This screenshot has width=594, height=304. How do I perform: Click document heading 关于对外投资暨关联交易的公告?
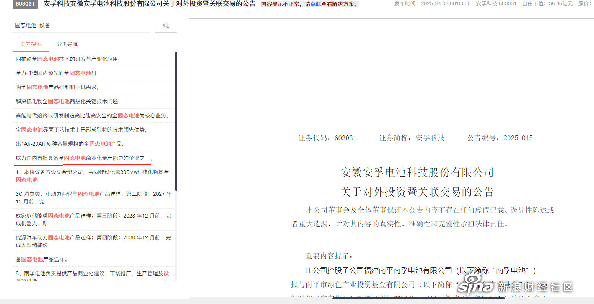tap(417, 192)
